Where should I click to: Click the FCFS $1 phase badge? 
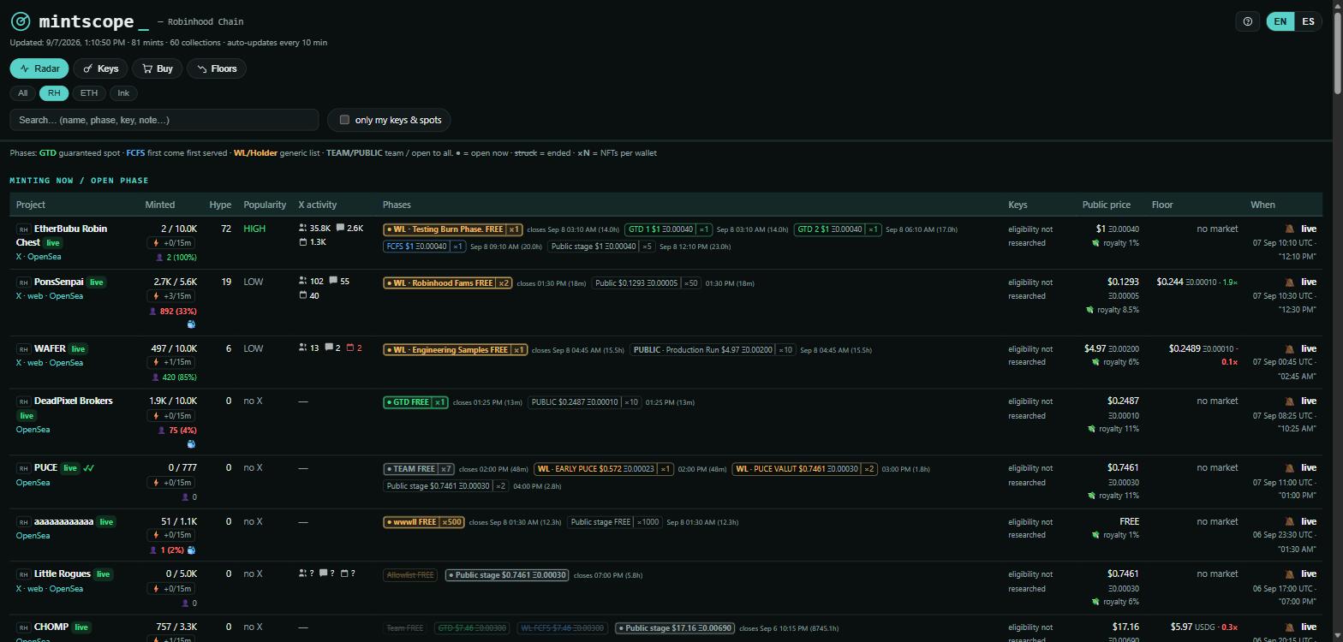click(424, 247)
